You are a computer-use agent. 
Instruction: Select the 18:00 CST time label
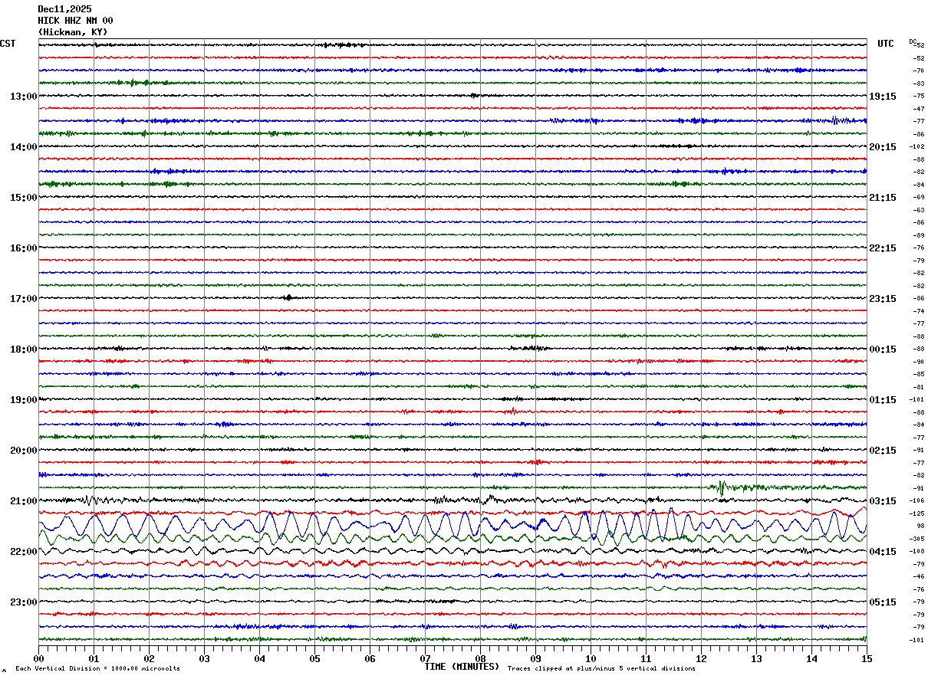click(23, 349)
